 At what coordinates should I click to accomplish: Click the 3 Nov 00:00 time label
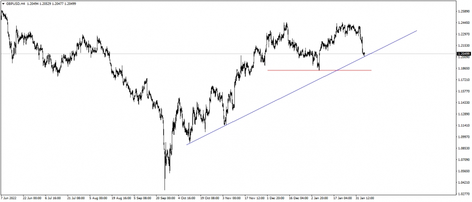click(x=232, y=198)
